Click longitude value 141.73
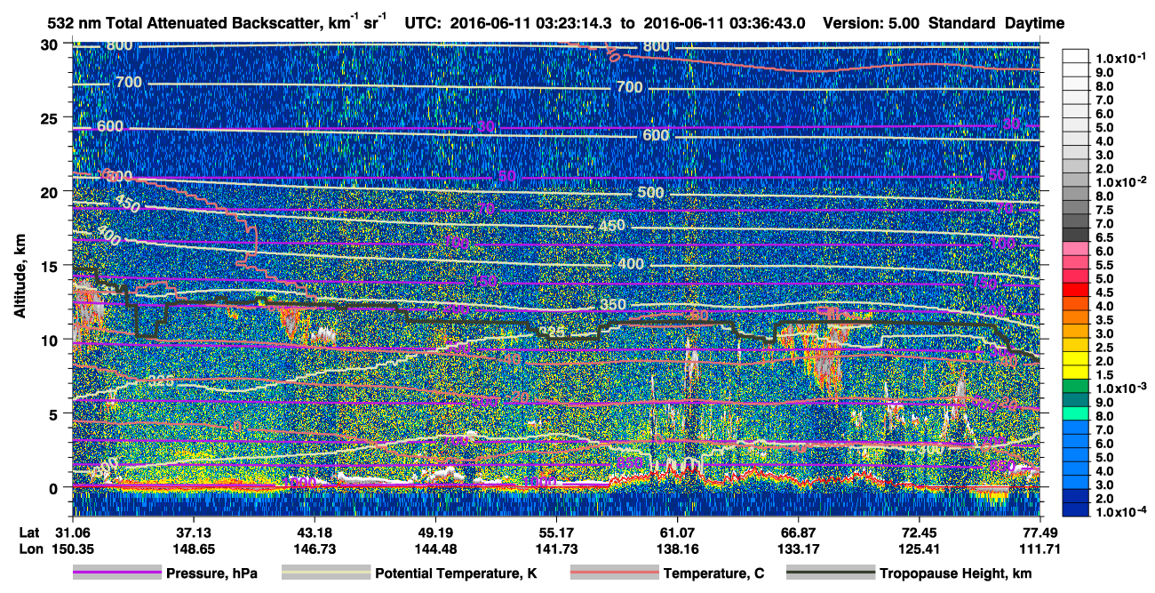Viewport: 1155px width, 593px height. [555, 549]
